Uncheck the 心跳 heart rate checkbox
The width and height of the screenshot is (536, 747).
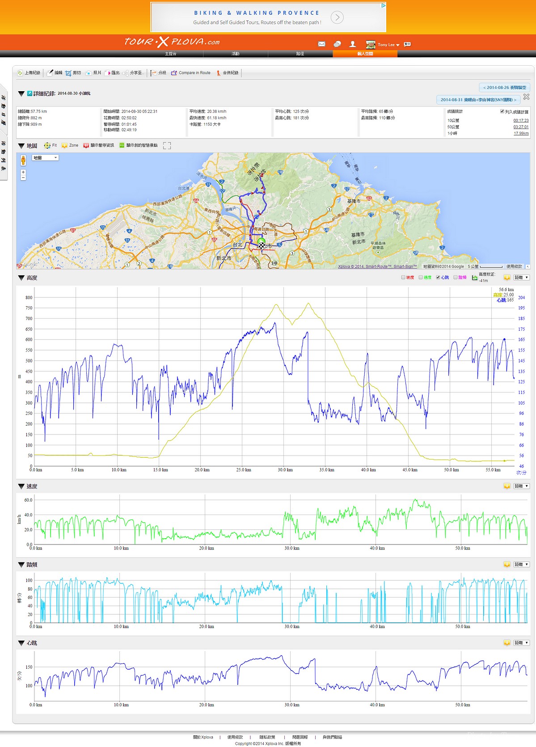click(438, 277)
